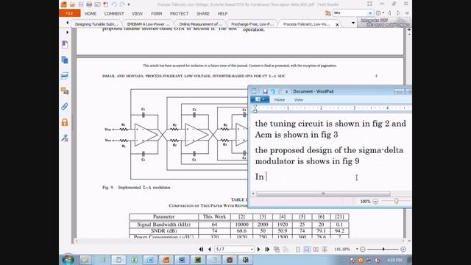This screenshot has width=471, height=265.
Task: Expand the Foxit quick access customize dropdown
Action: point(129,4)
